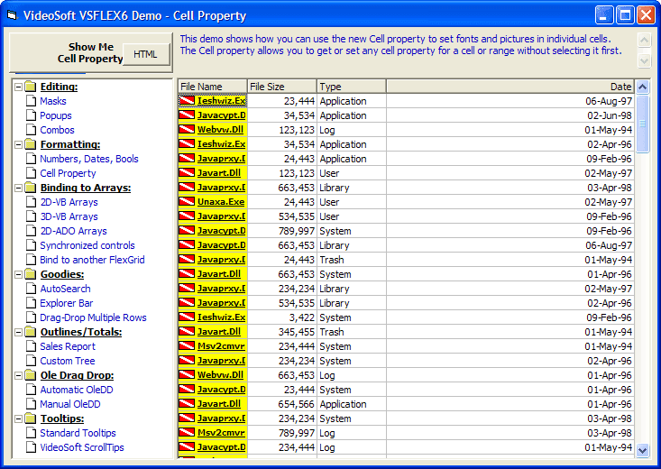Click the grid scrollbar down arrow
Viewport: 661px width, 469px height.
[642, 450]
